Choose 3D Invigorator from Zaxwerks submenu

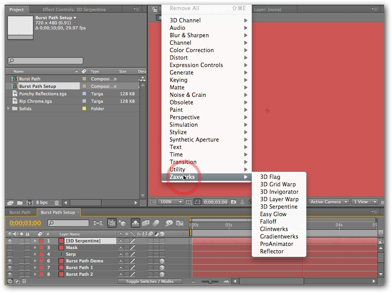click(x=279, y=192)
